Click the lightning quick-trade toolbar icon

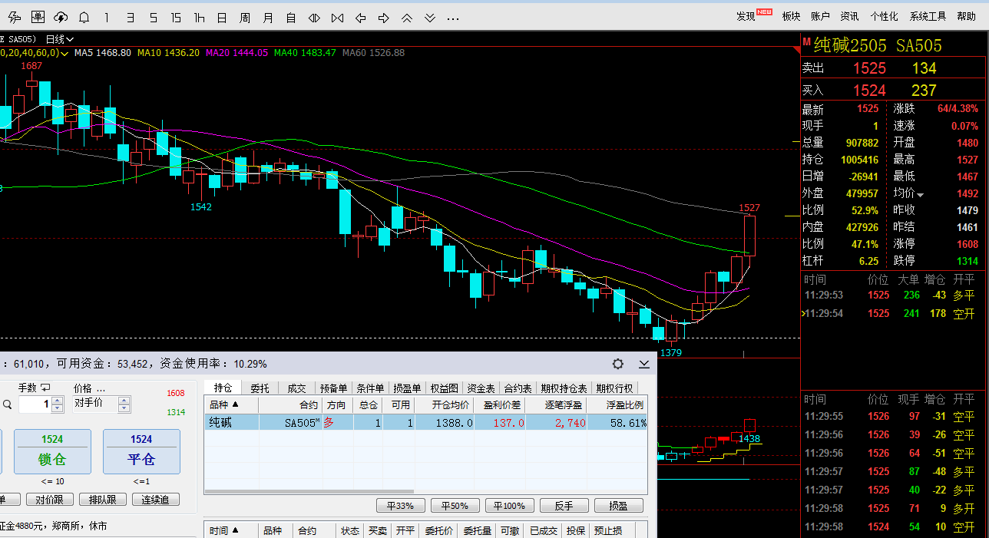click(15, 17)
